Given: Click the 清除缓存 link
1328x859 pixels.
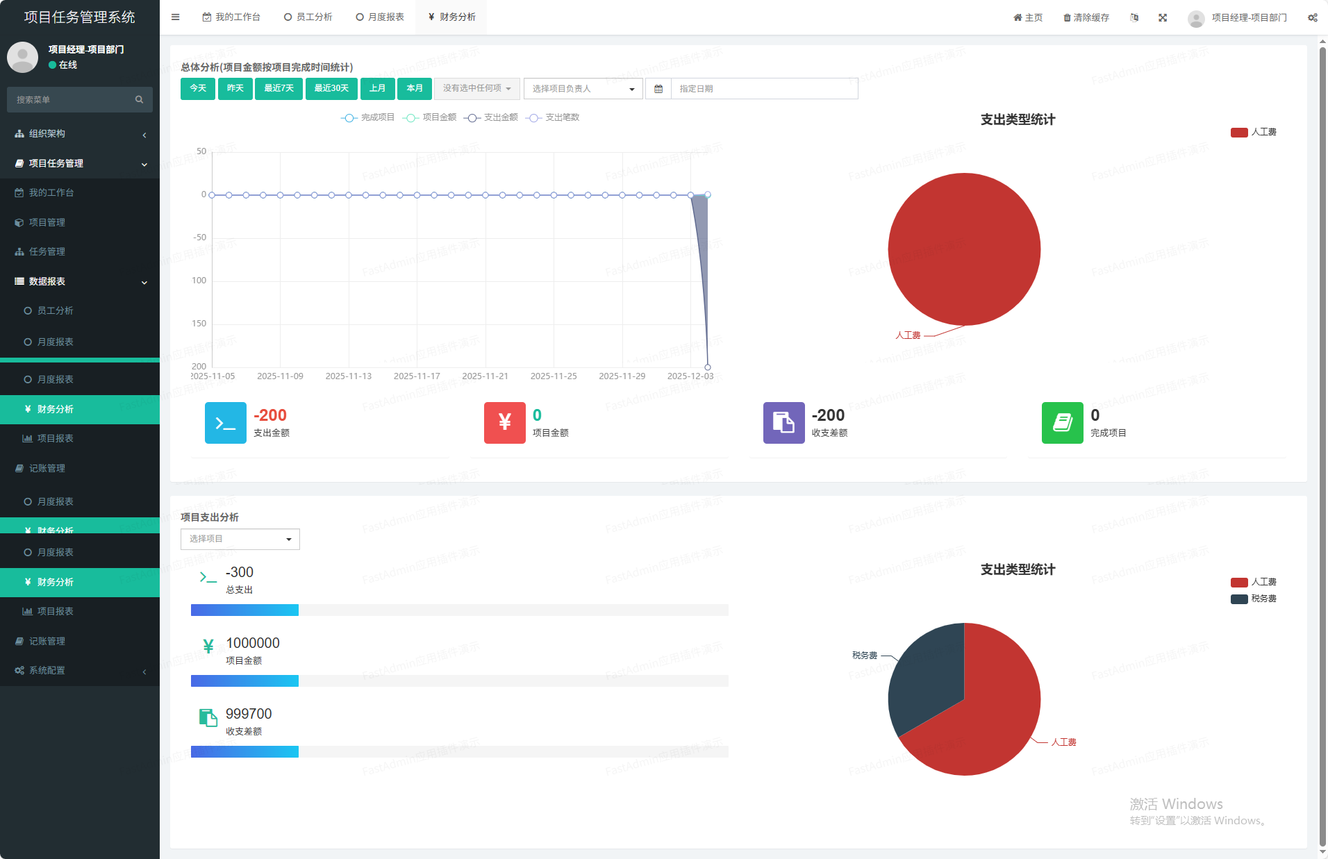Looking at the screenshot, I should [x=1086, y=17].
